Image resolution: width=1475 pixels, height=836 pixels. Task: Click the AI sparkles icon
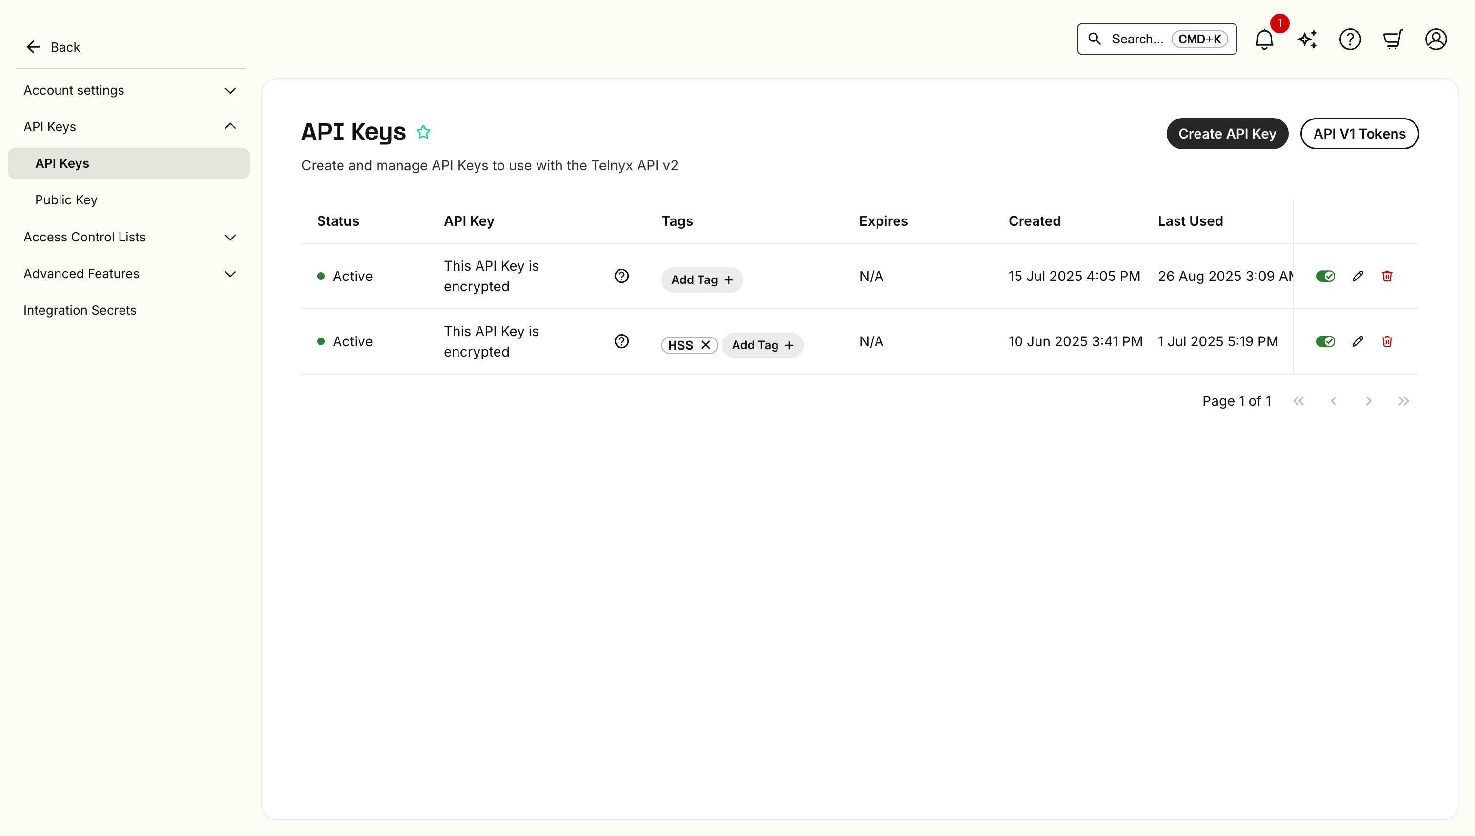click(x=1307, y=39)
